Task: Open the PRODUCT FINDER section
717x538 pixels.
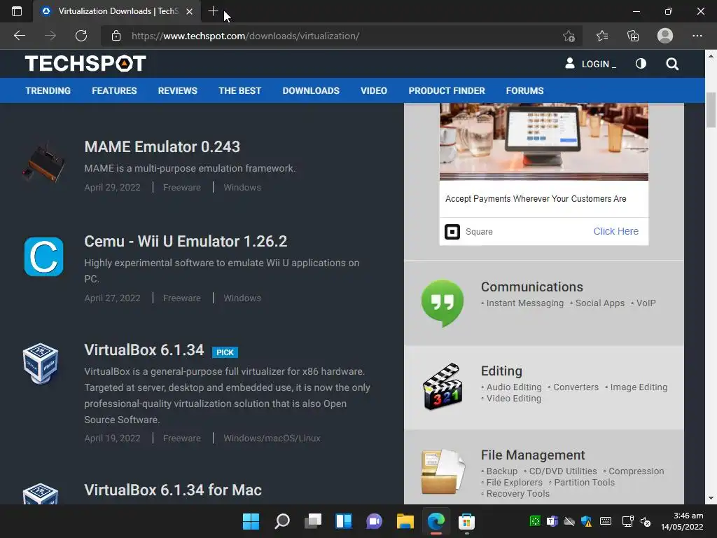Action: pos(447,90)
